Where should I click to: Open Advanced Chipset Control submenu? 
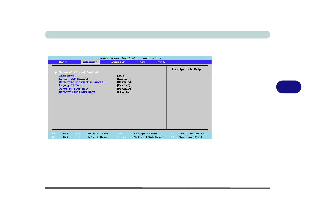(79, 72)
